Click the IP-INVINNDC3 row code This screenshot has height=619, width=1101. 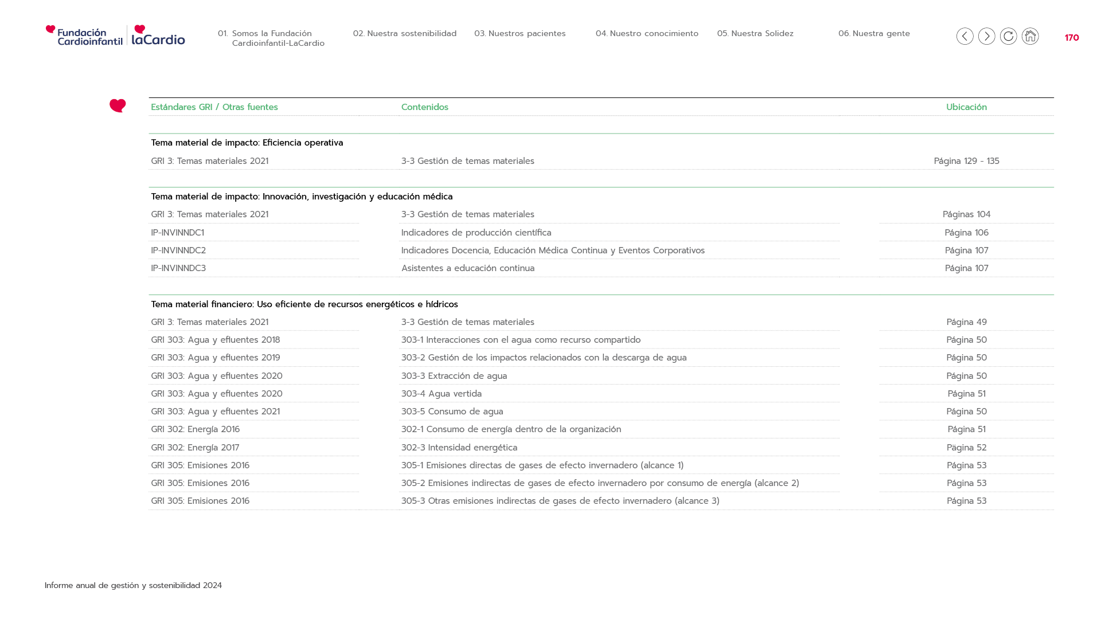(x=178, y=268)
